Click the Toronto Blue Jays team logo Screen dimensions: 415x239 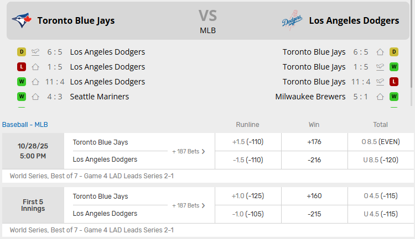[22, 20]
